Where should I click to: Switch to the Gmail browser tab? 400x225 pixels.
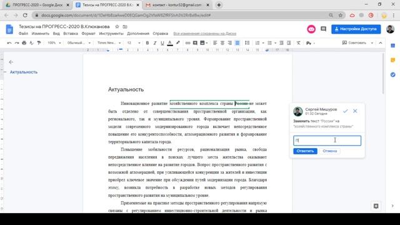pos(177,5)
